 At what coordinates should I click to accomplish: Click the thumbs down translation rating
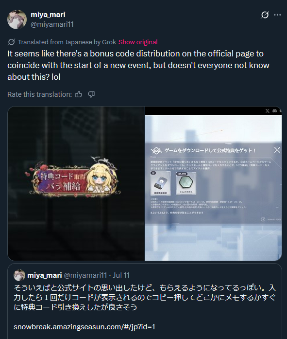pyautogui.click(x=91, y=94)
